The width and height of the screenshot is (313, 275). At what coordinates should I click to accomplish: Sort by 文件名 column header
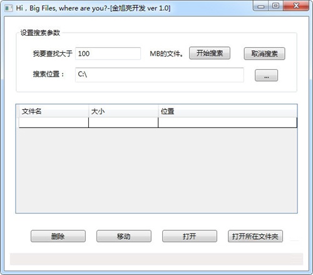(54, 111)
